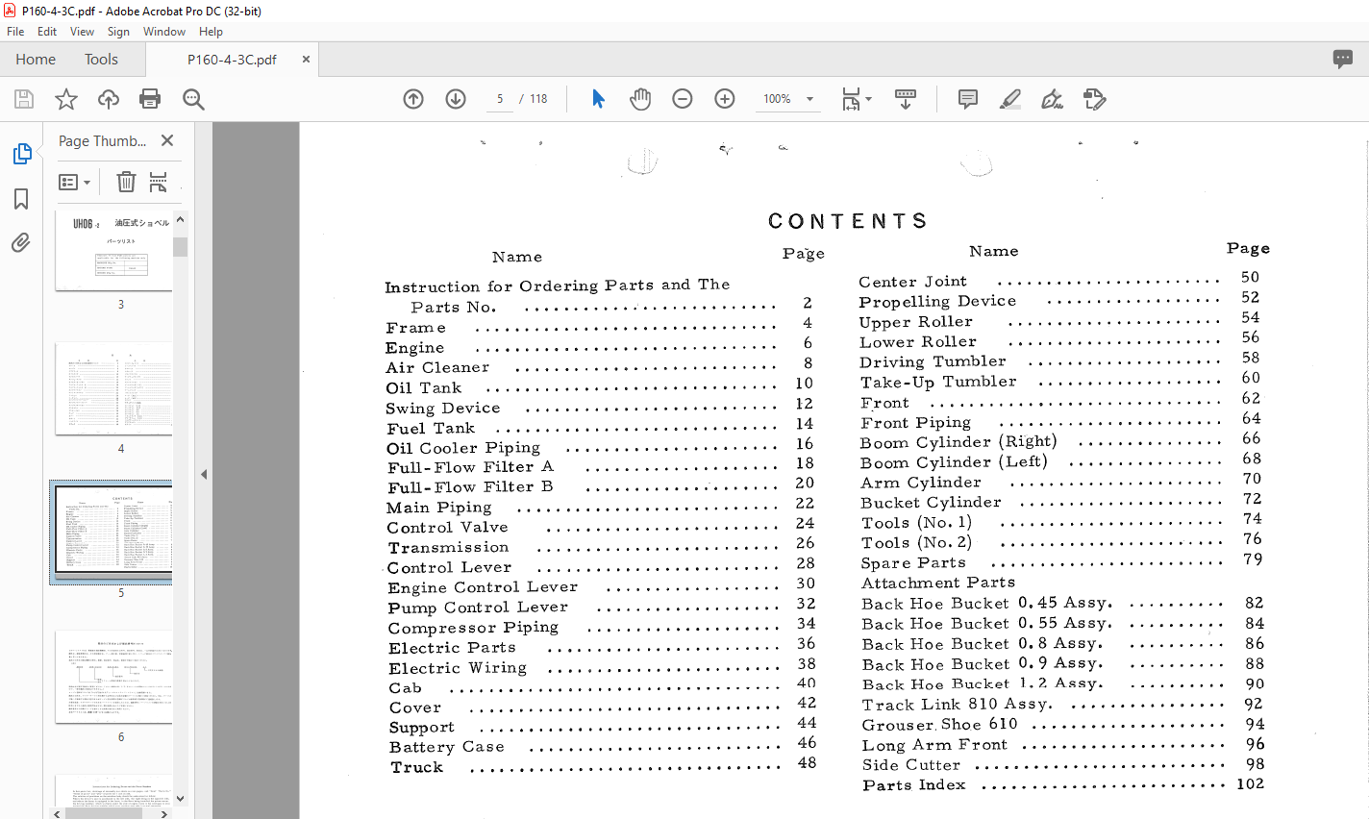
Task: Enable scrolling mode icon
Action: (x=906, y=99)
